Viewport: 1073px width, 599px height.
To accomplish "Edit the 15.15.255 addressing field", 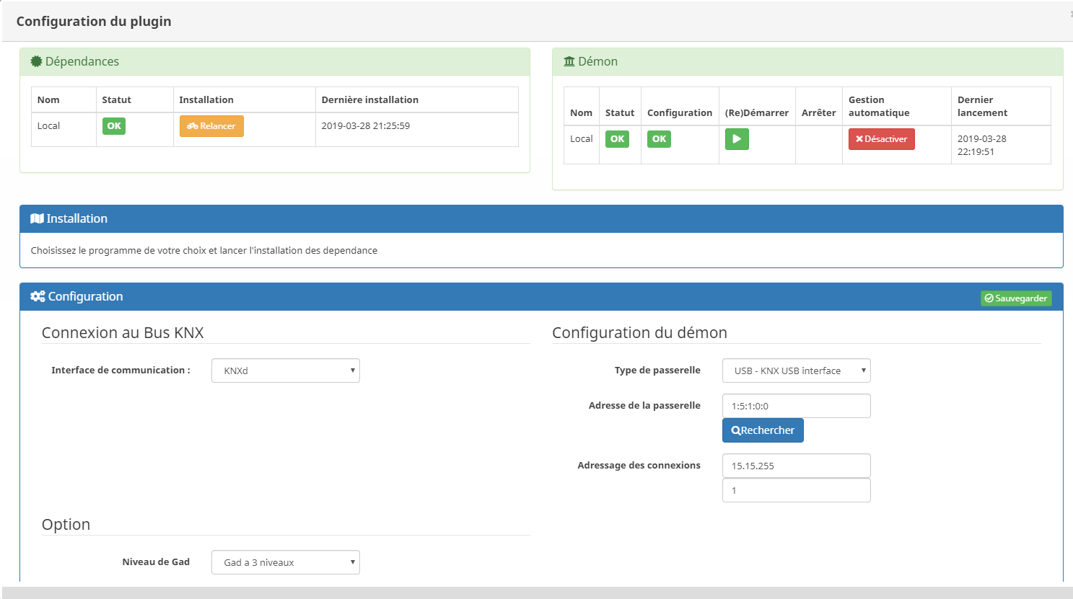I will (x=797, y=466).
